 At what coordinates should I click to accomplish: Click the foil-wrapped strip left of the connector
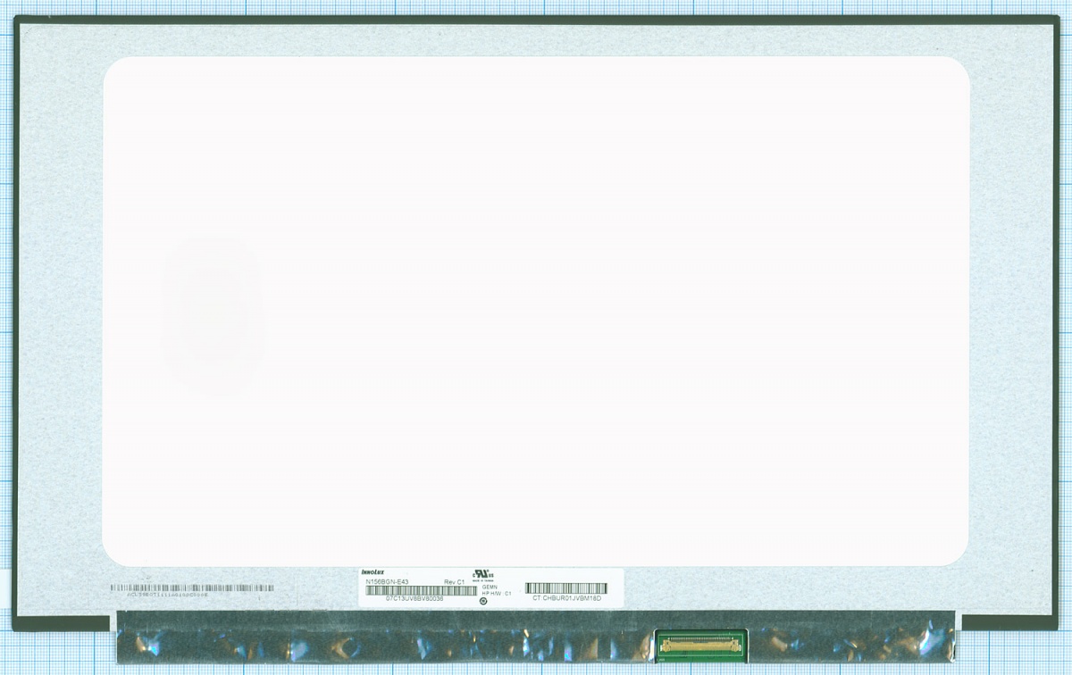pos(384,643)
